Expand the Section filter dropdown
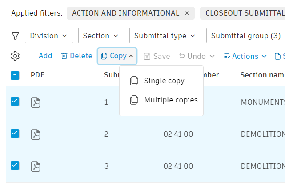The image size is (285, 191). (x=101, y=36)
